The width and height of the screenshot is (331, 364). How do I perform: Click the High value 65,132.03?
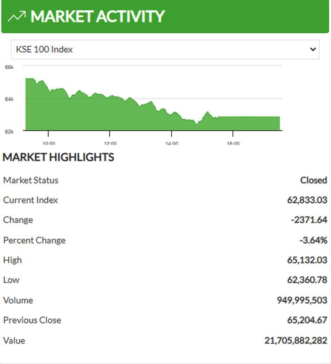point(307,260)
